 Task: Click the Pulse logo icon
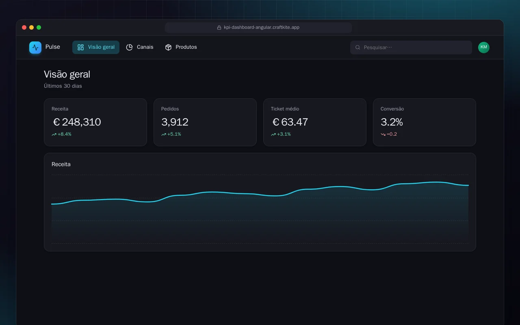(35, 48)
